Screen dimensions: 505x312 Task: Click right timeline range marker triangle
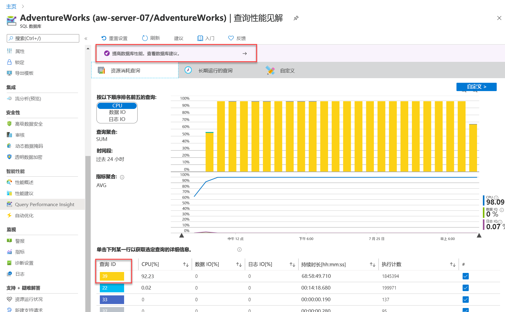pos(479,235)
